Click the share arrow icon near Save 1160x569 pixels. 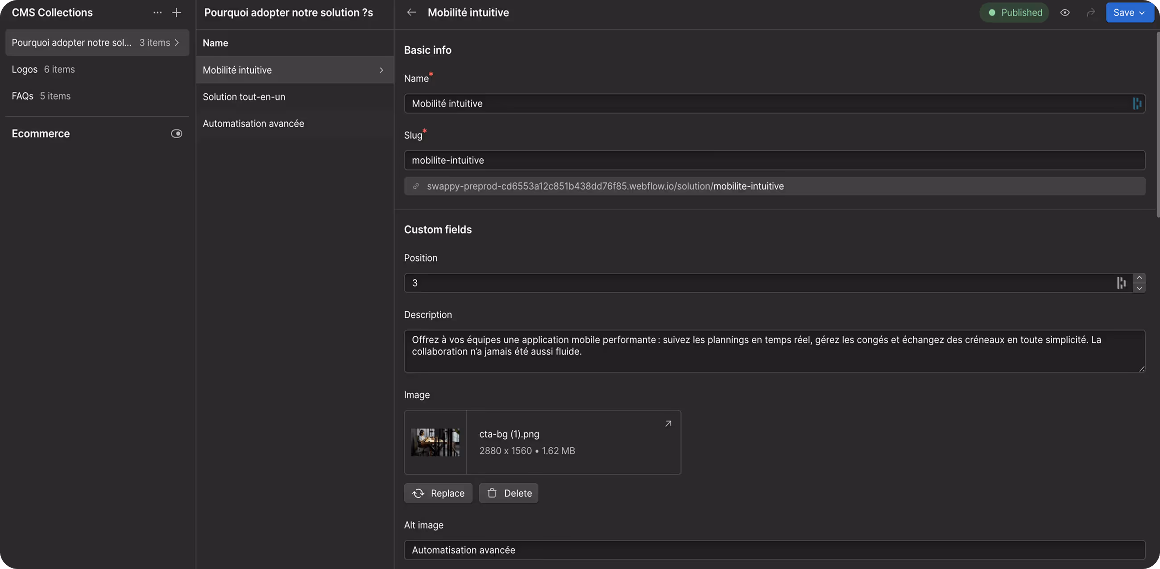tap(1090, 12)
